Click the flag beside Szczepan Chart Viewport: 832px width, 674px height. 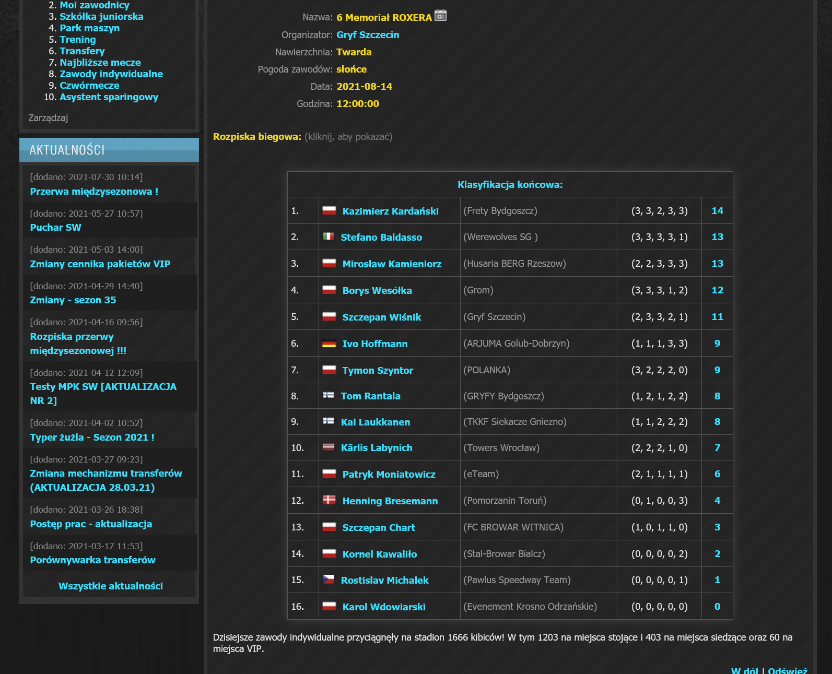pyautogui.click(x=329, y=527)
